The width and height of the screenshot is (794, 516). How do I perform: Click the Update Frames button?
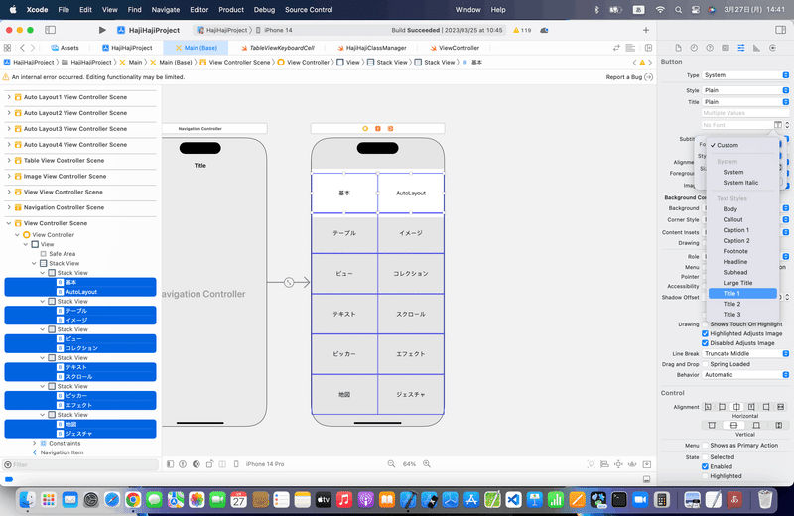coord(591,463)
